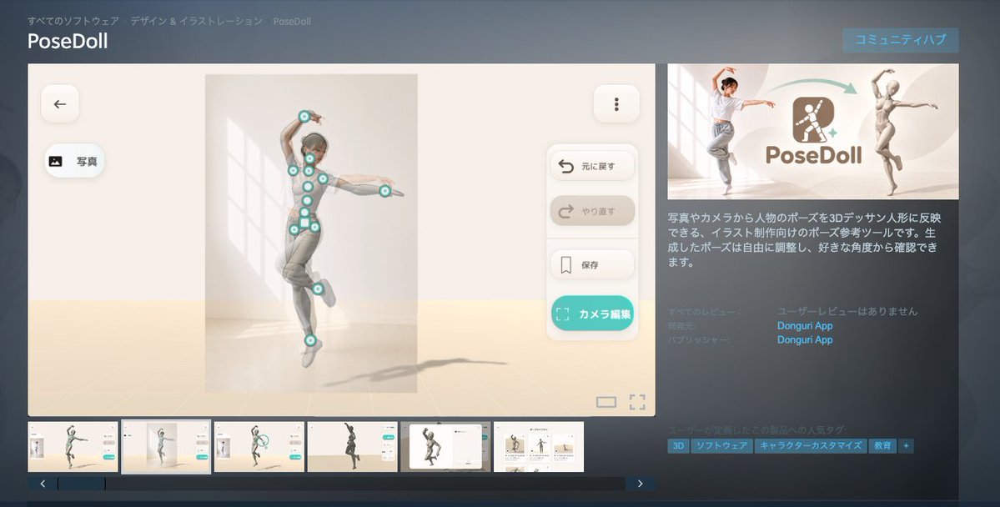Enter fullscreen with the corner-brackets icon
1000x507 pixels.
click(637, 402)
